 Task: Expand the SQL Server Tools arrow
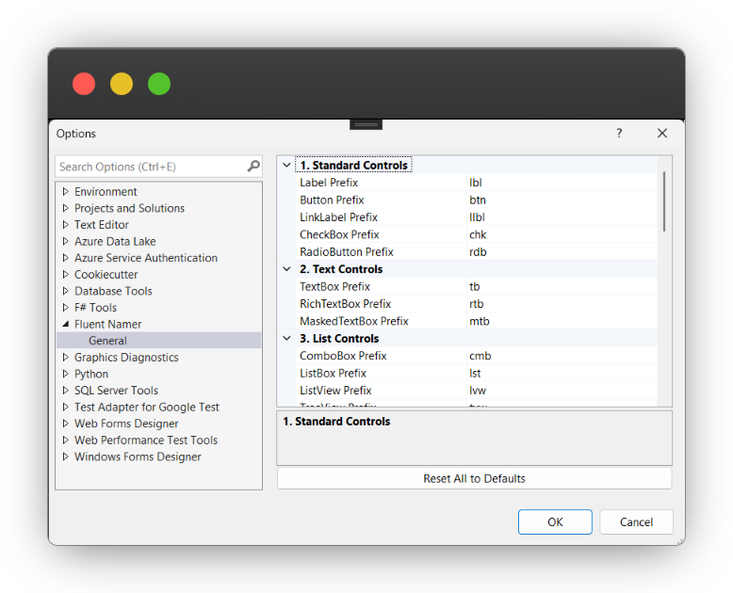(65, 391)
